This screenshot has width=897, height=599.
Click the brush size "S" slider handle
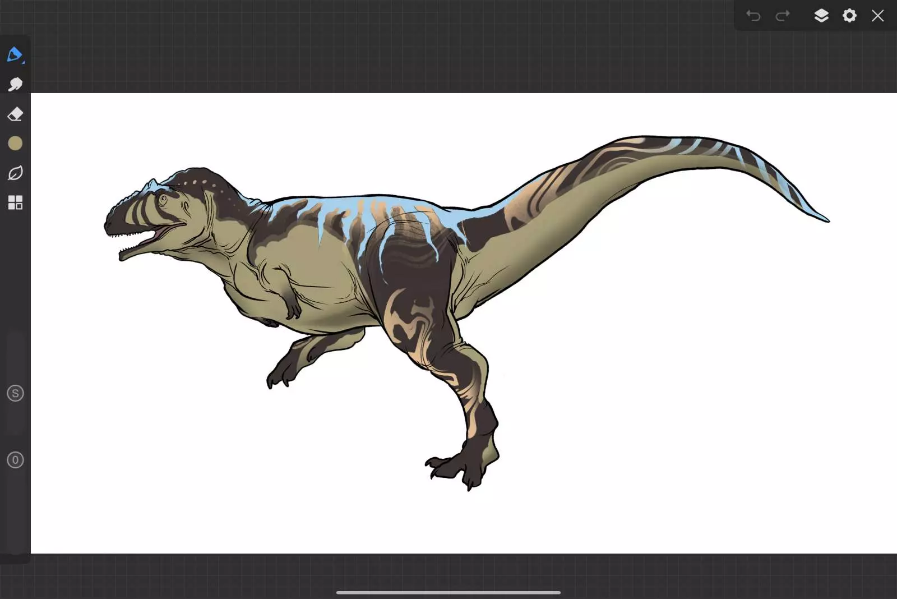click(15, 393)
